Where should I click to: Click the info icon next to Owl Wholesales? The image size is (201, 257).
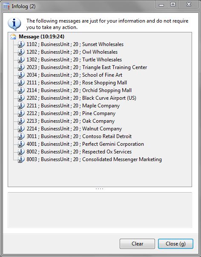[x=21, y=52]
